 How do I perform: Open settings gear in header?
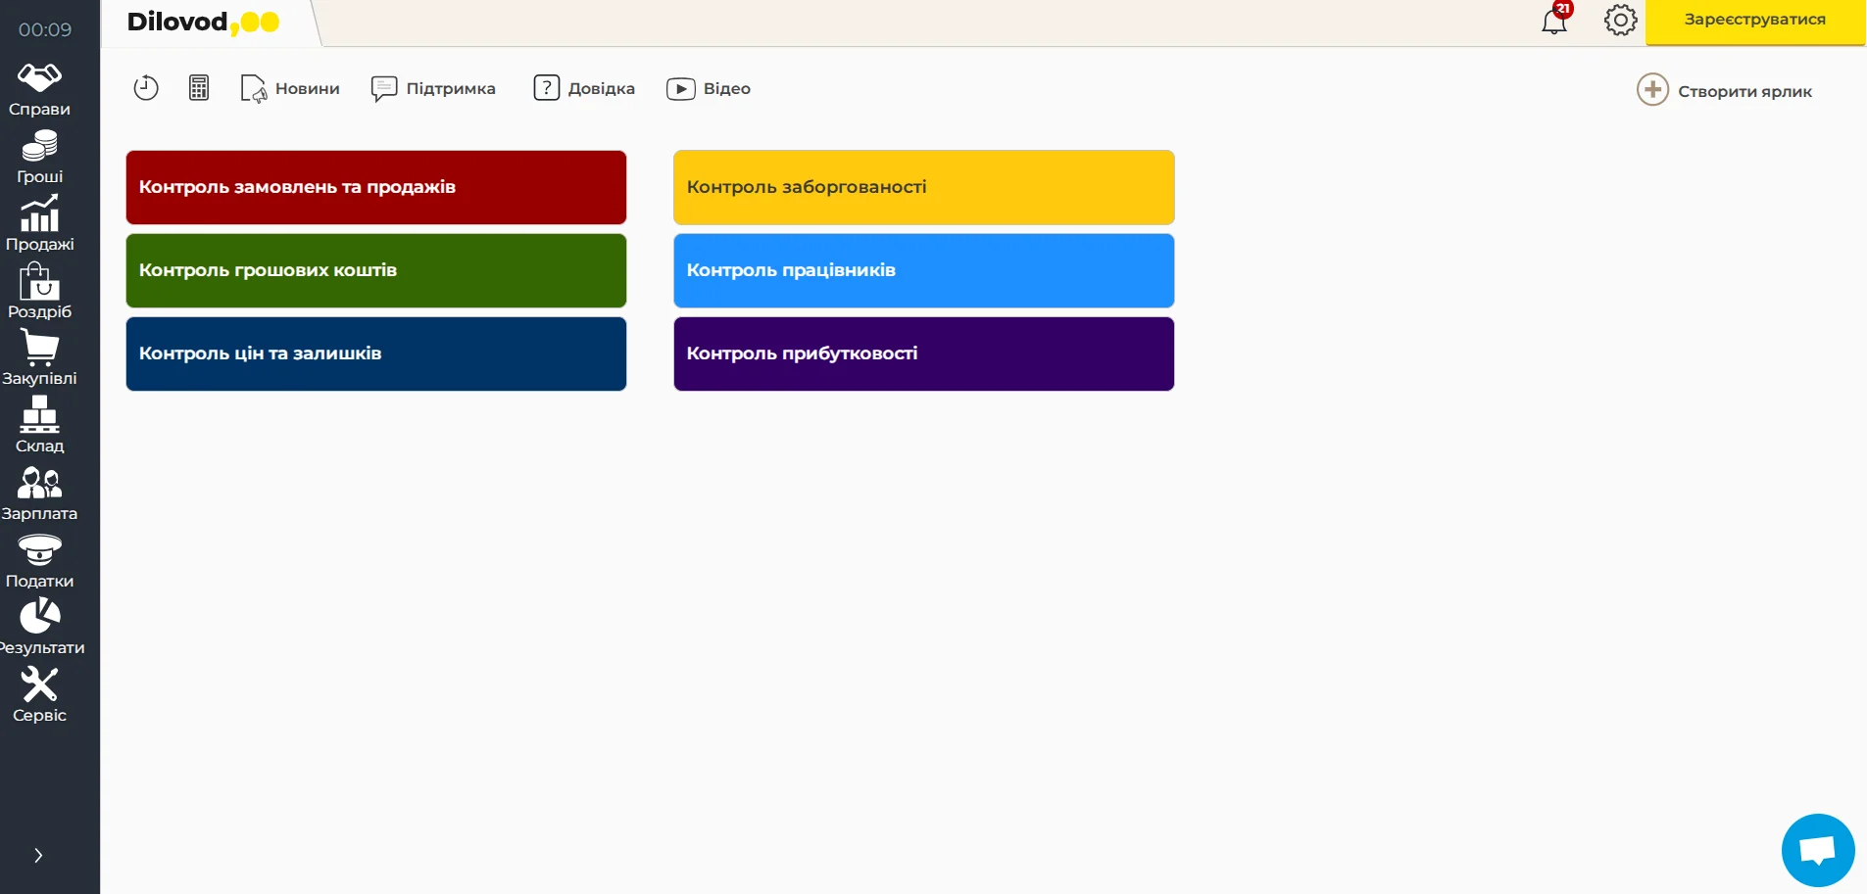pos(1620,20)
